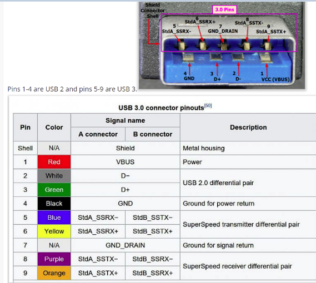Click 'Ground for signal return' description

[x=248, y=245]
